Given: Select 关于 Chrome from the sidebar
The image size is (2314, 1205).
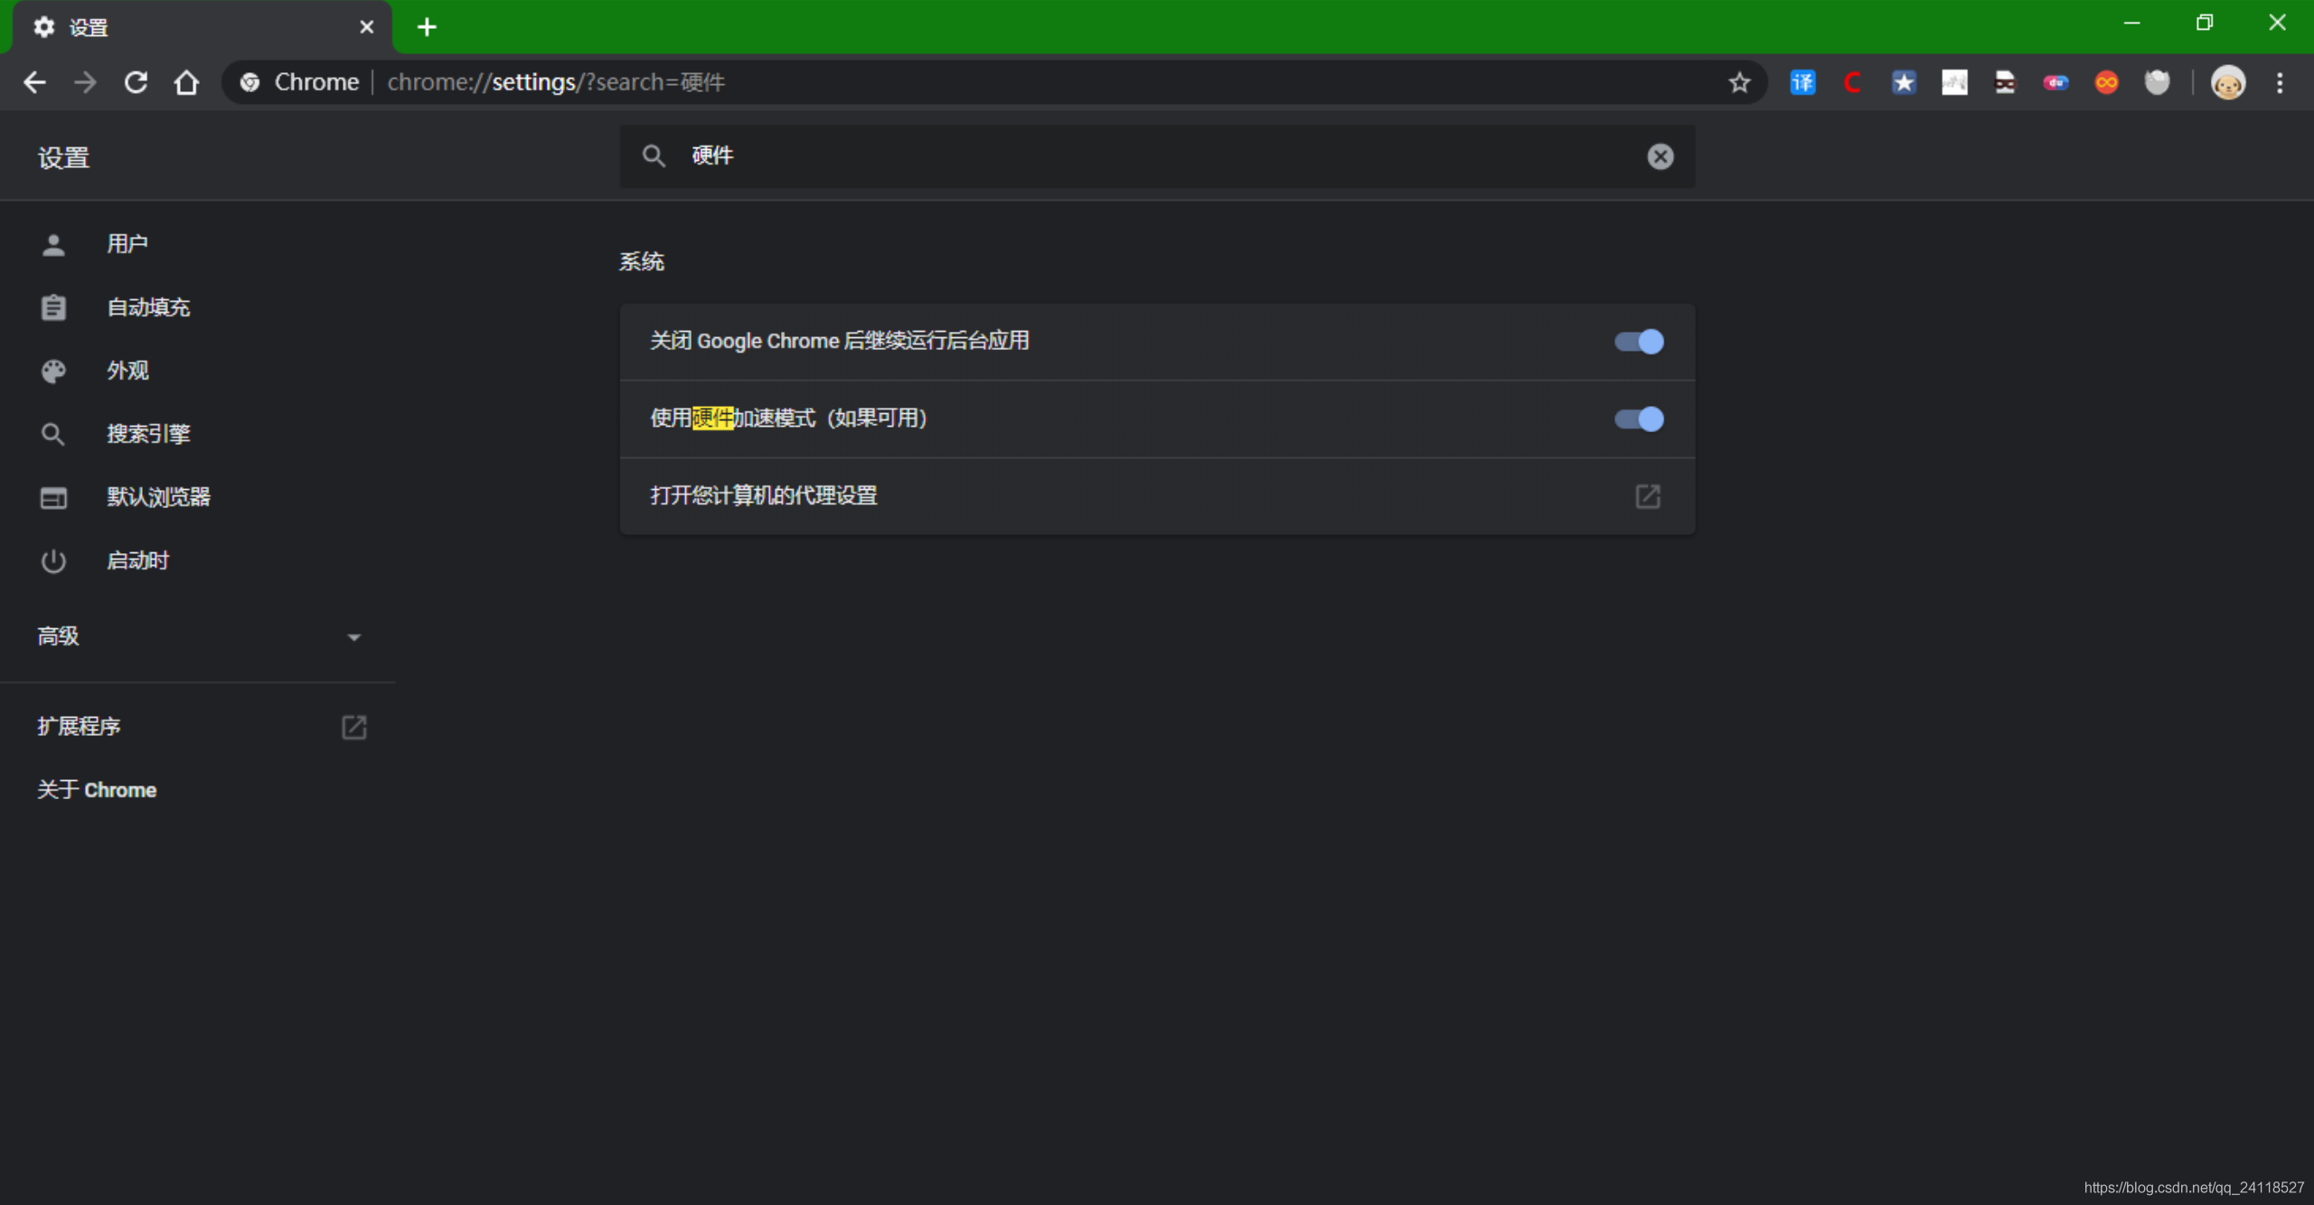Looking at the screenshot, I should (x=95, y=790).
